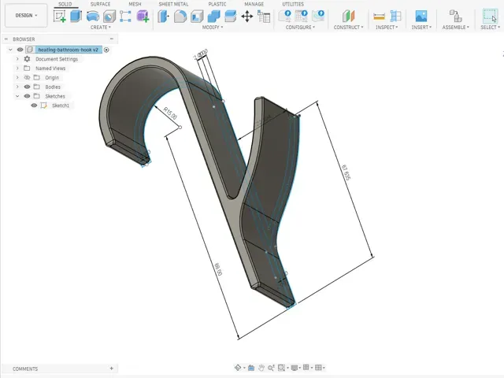504x378 pixels.
Task: Select the Hole tool icon
Action: coord(109,16)
